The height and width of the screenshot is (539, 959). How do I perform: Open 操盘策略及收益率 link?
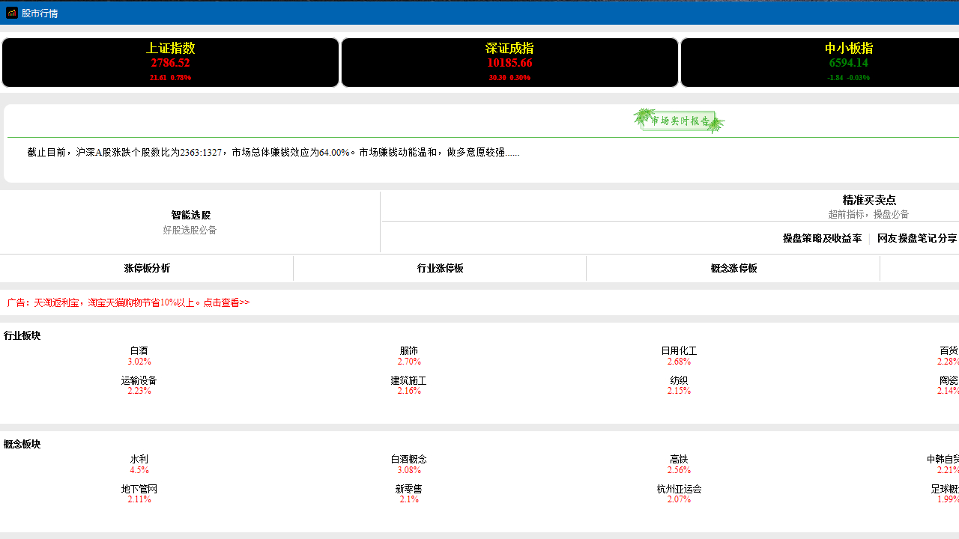[x=822, y=238]
